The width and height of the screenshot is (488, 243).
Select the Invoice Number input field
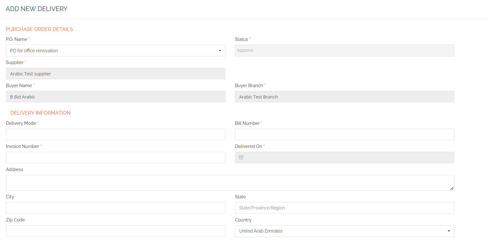click(115, 157)
